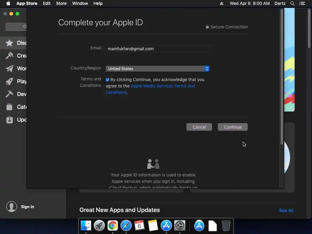Open Google Chrome from the Dock

[x=113, y=226]
